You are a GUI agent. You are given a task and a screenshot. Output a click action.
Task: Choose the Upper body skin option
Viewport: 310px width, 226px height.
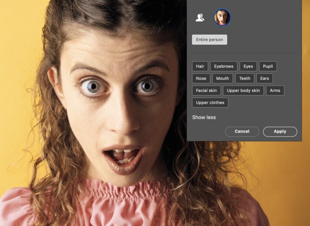pyautogui.click(x=243, y=91)
